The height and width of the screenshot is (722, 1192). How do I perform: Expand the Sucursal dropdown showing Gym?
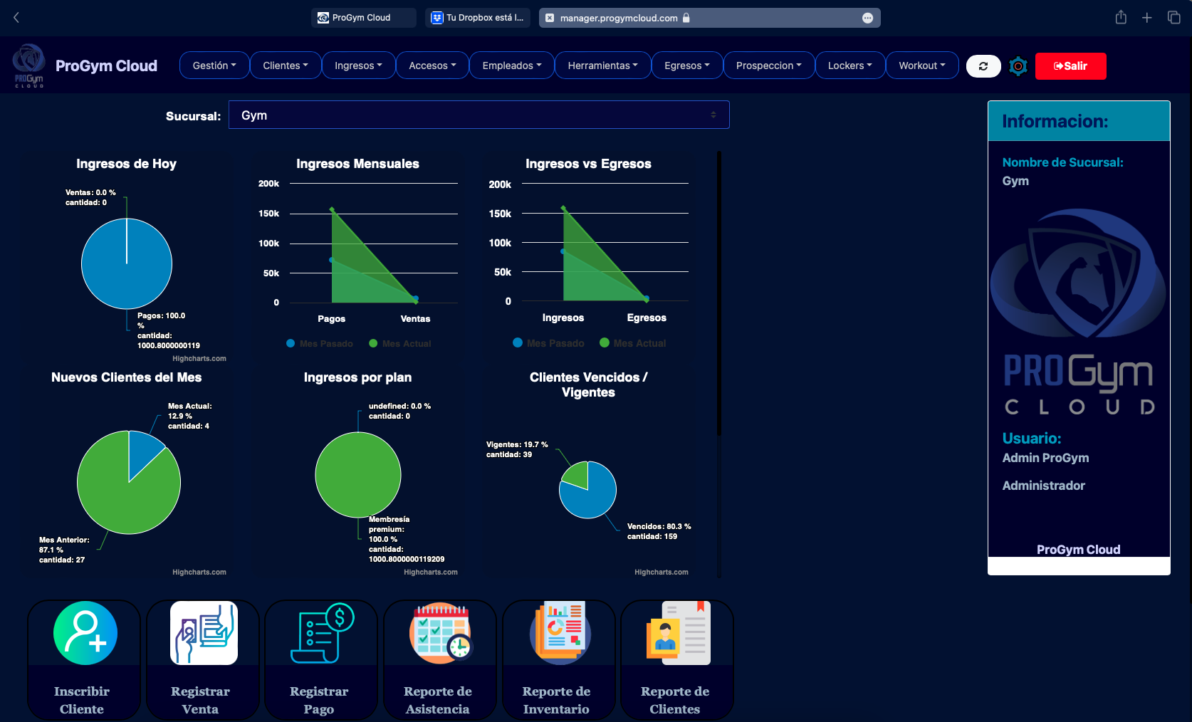479,115
